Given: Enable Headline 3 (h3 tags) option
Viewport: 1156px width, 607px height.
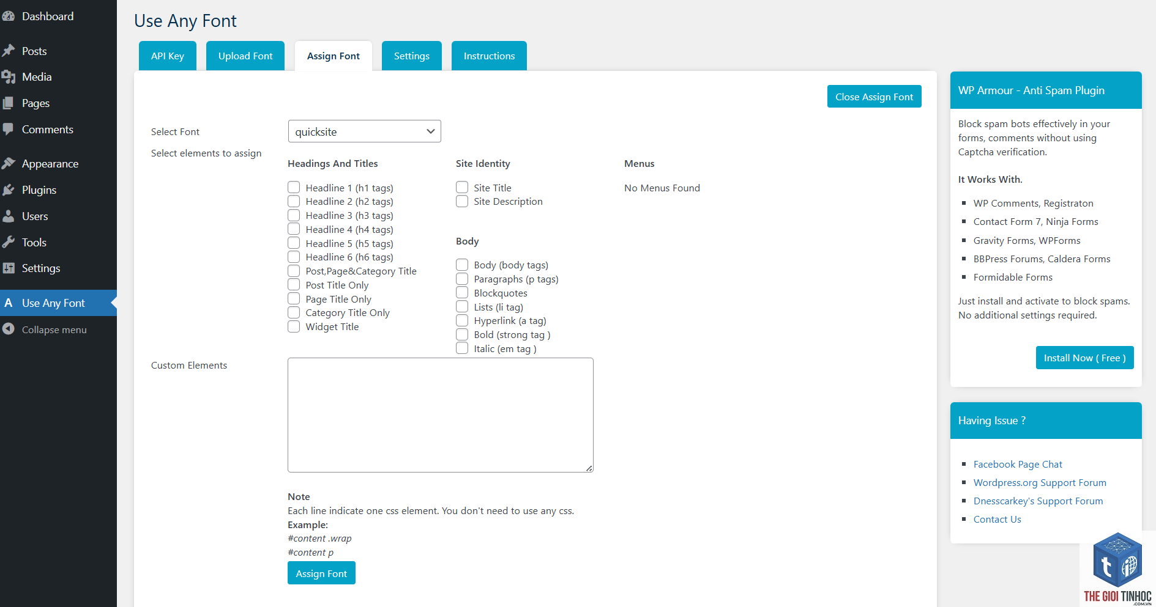Looking at the screenshot, I should pos(294,215).
